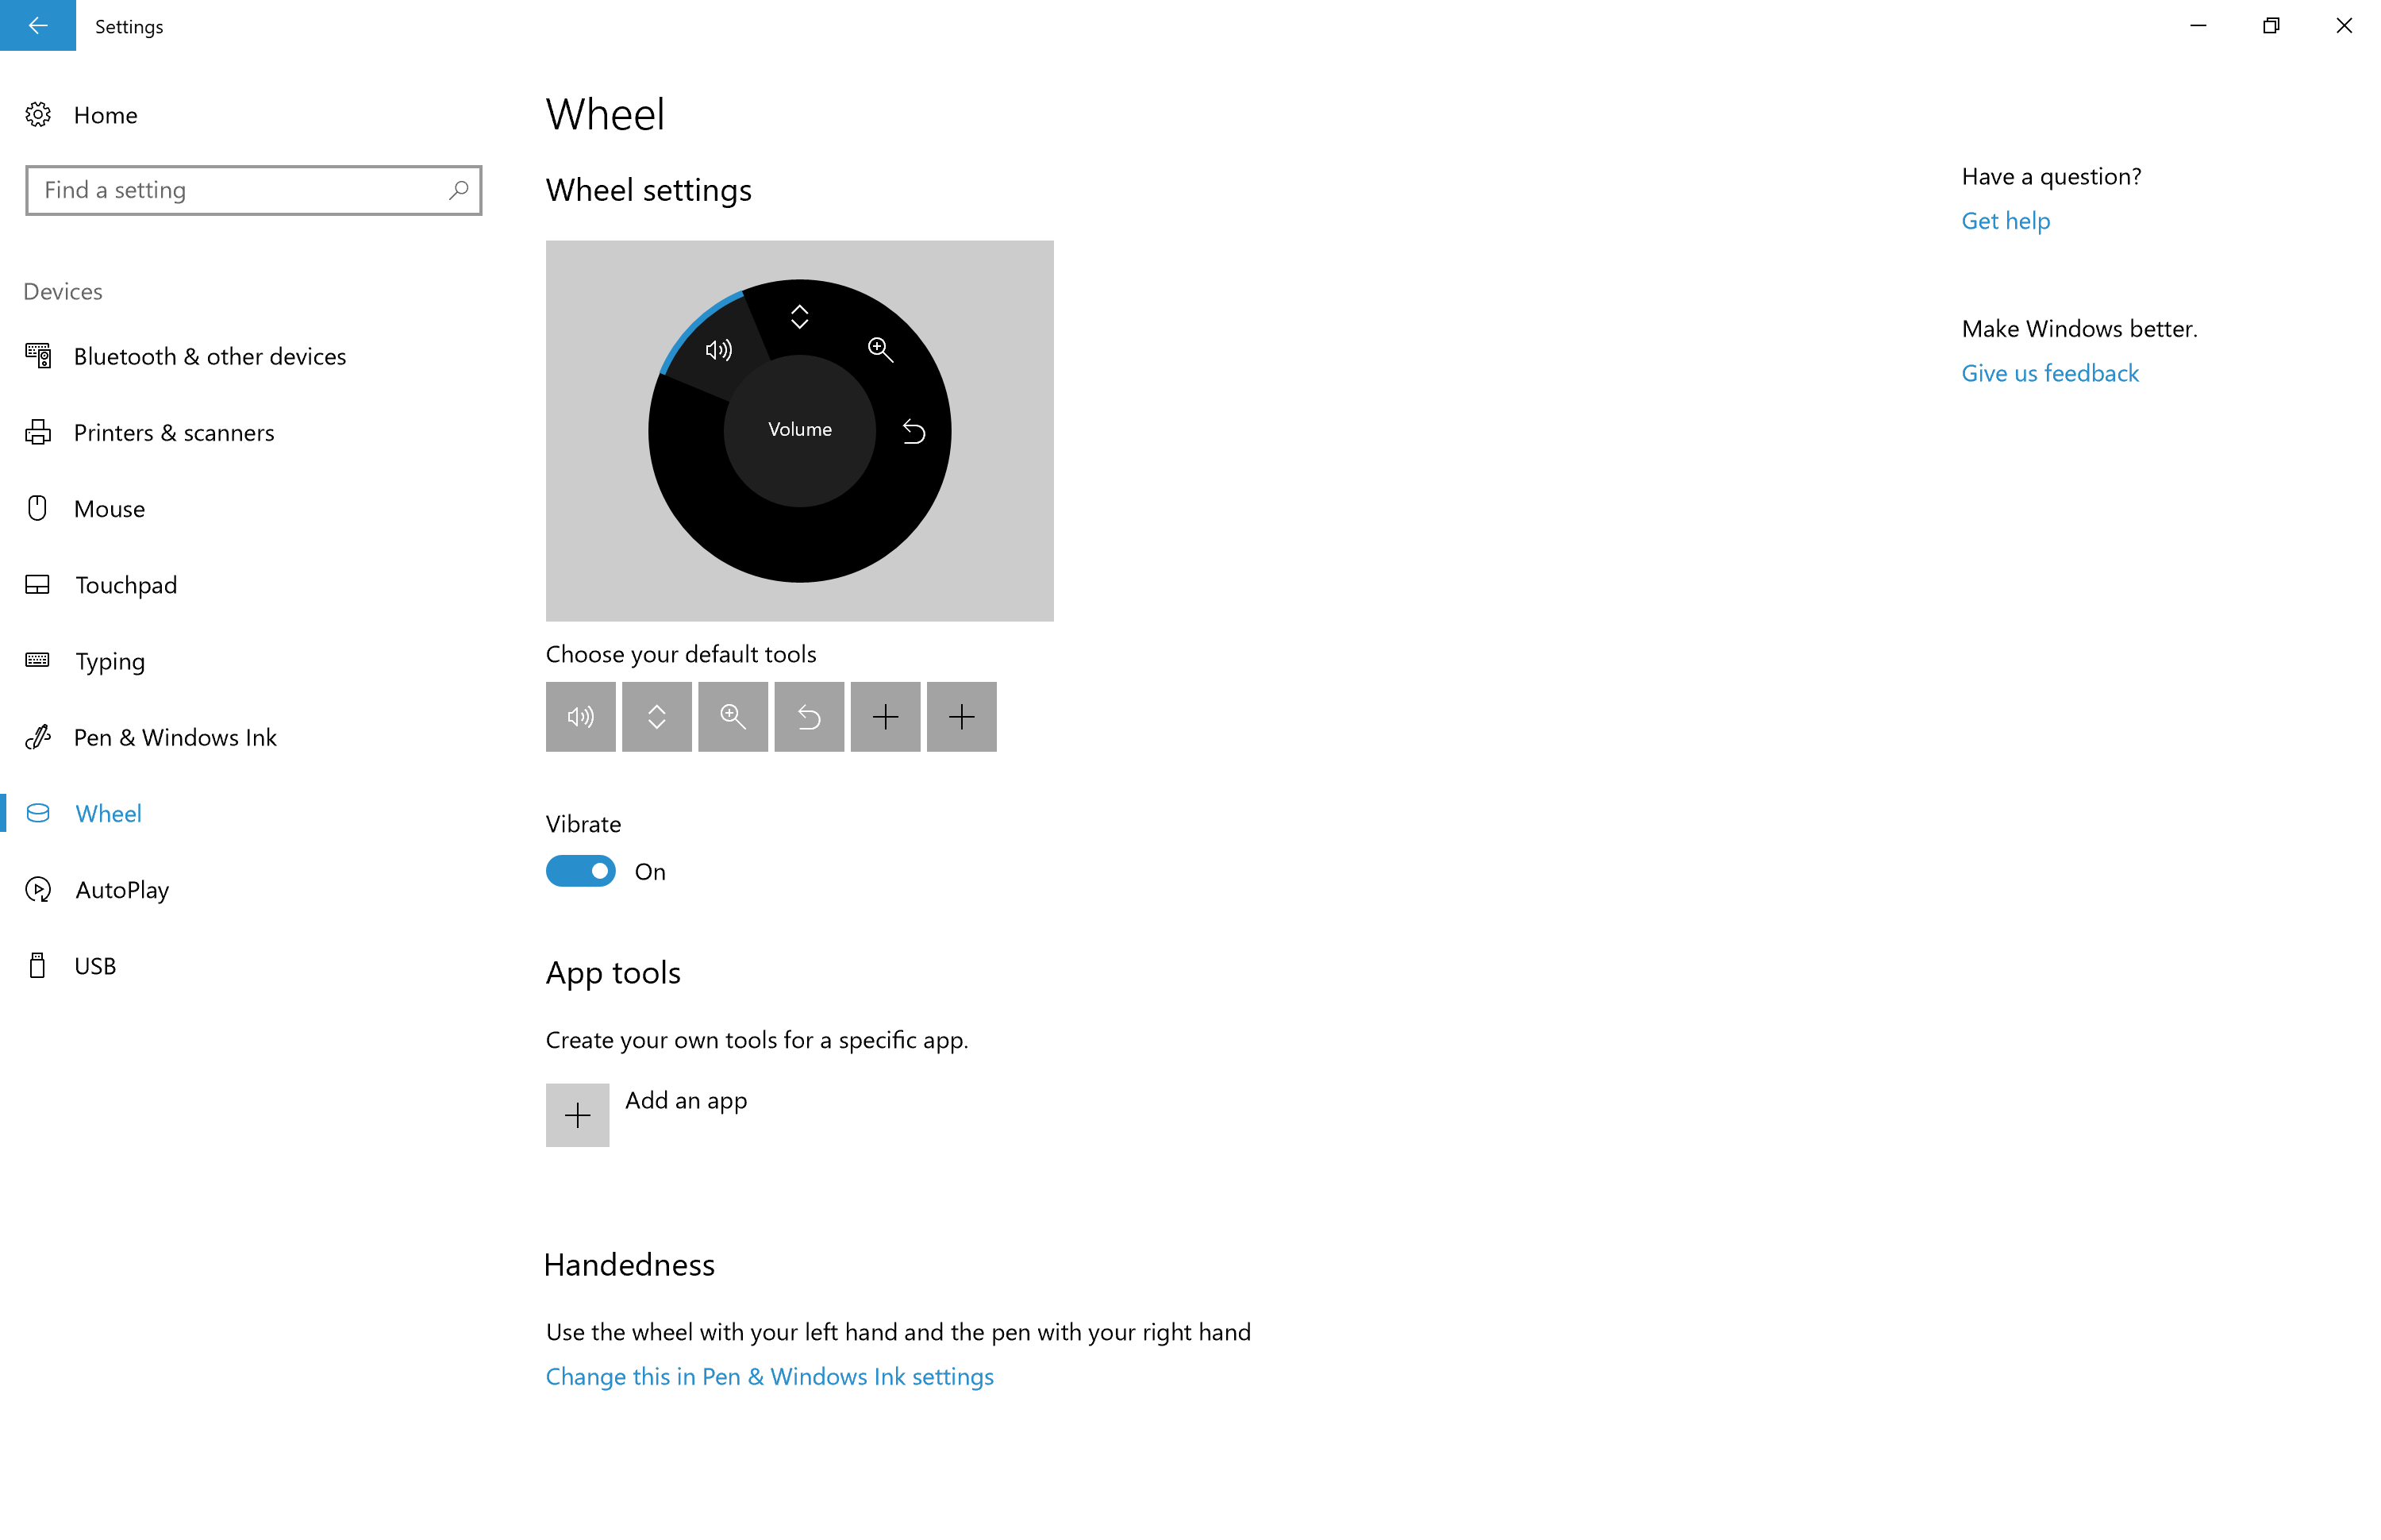Click the Find a setting search field
This screenshot has height=1540, width=2381.
pos(252,189)
